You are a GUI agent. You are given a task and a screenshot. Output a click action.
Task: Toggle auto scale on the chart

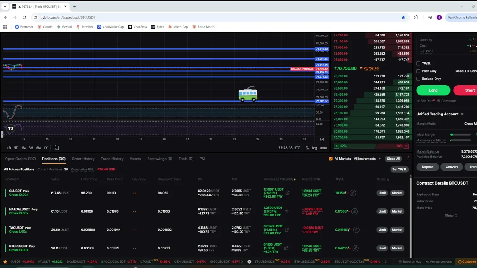323,148
